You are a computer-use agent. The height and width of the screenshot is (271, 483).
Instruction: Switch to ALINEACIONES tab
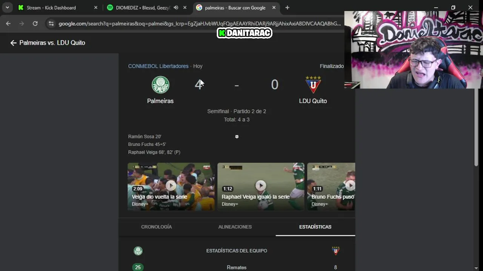(x=235, y=227)
